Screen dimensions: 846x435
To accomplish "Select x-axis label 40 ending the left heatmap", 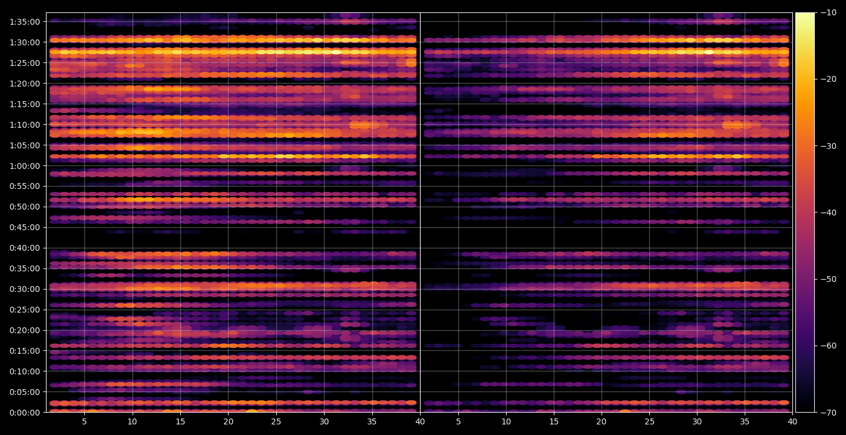I will coord(420,422).
